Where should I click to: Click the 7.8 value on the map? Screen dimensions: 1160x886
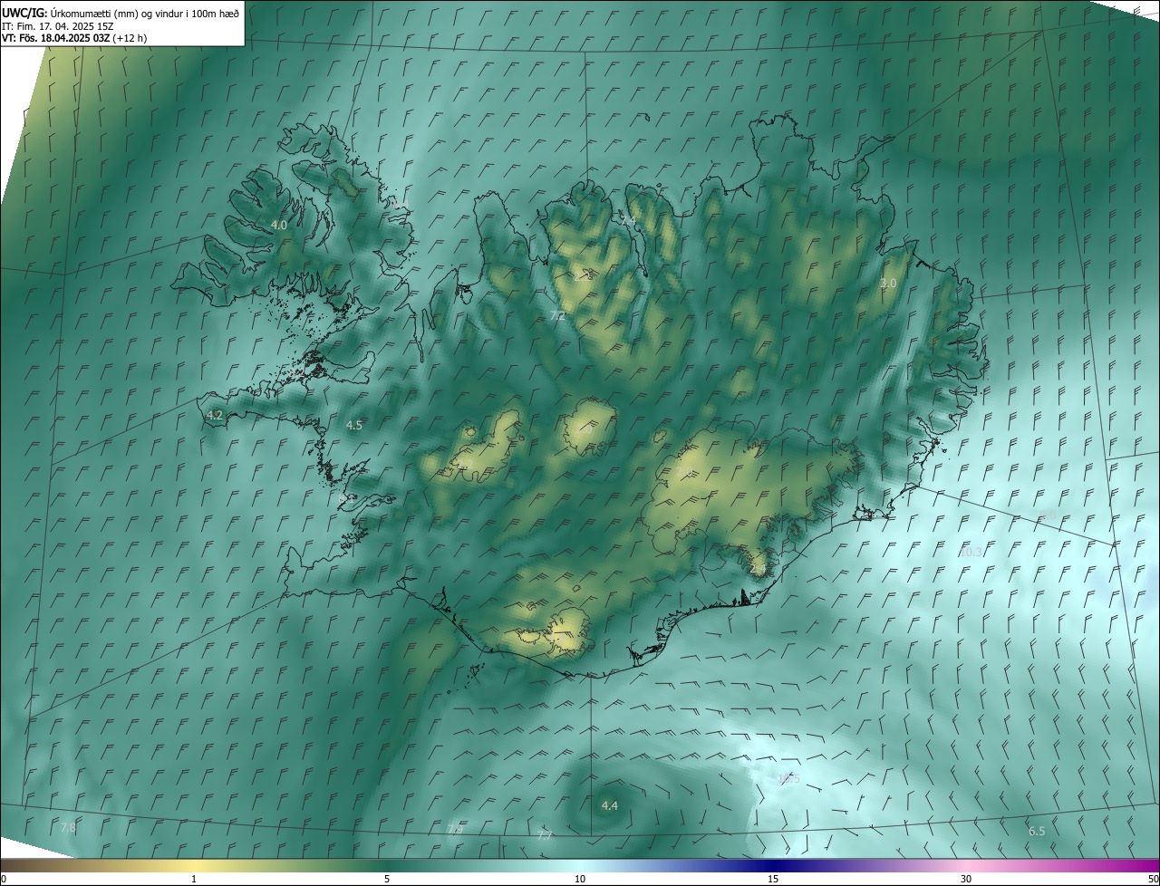68,827
